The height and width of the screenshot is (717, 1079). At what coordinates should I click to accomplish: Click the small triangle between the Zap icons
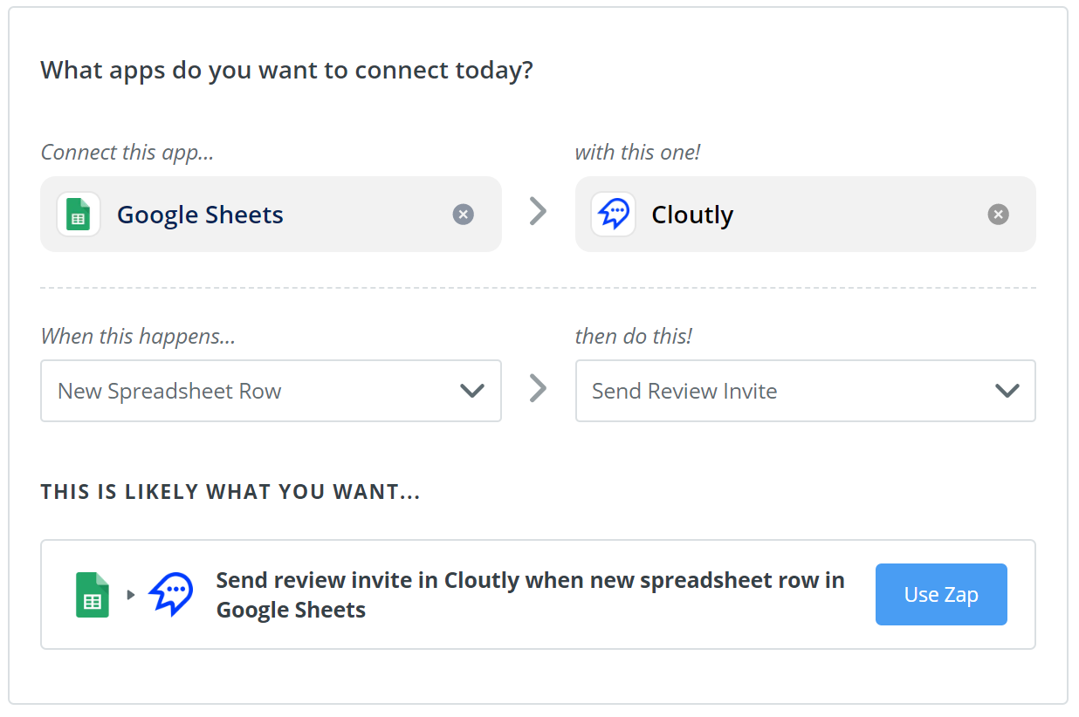131,595
